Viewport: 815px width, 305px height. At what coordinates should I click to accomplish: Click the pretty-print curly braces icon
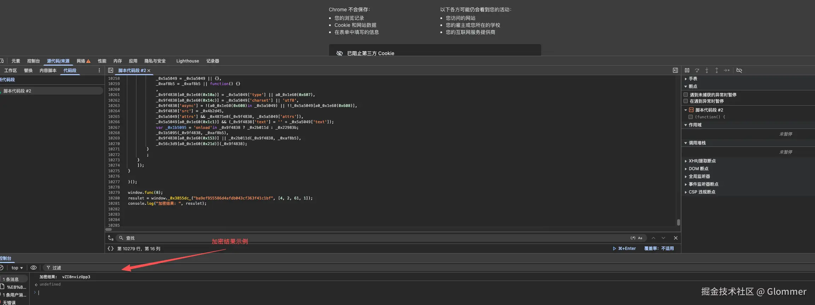point(111,249)
